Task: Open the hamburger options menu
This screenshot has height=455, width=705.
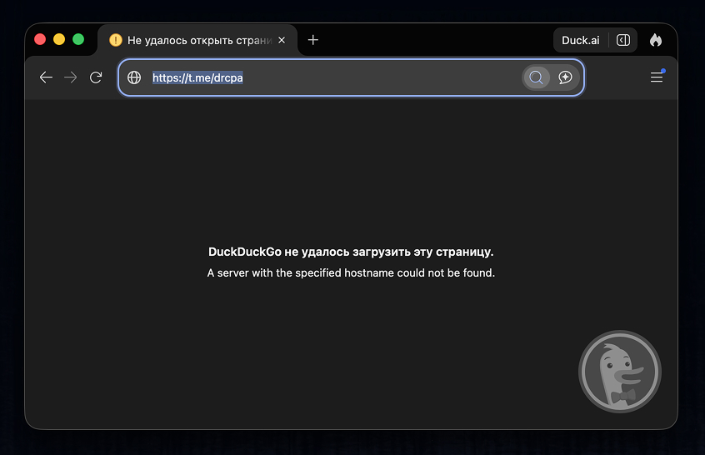Action: click(x=657, y=77)
